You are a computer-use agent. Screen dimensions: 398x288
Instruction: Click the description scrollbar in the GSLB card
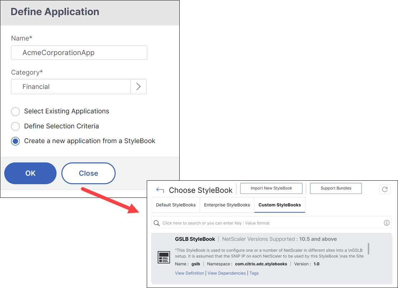368,248
